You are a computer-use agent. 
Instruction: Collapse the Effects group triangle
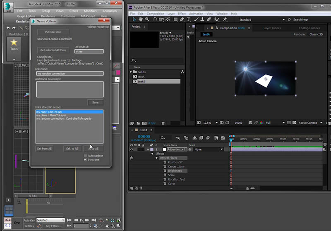(x=152, y=154)
